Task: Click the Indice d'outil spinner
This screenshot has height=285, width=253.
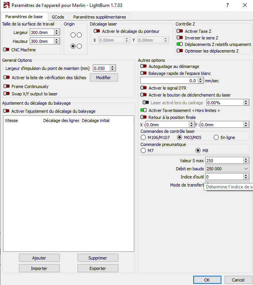Action: pos(246,176)
